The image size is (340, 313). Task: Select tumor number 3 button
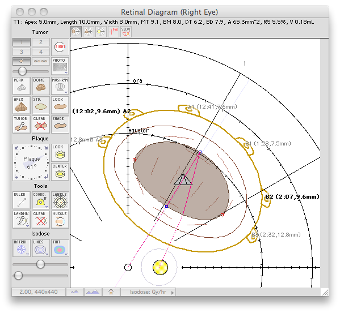point(22,52)
